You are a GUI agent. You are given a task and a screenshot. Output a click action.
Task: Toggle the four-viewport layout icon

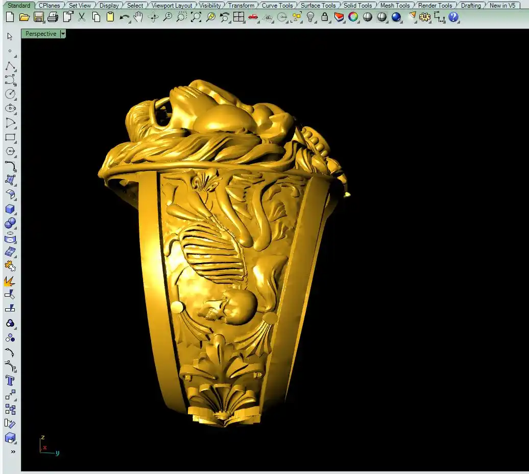(238, 17)
